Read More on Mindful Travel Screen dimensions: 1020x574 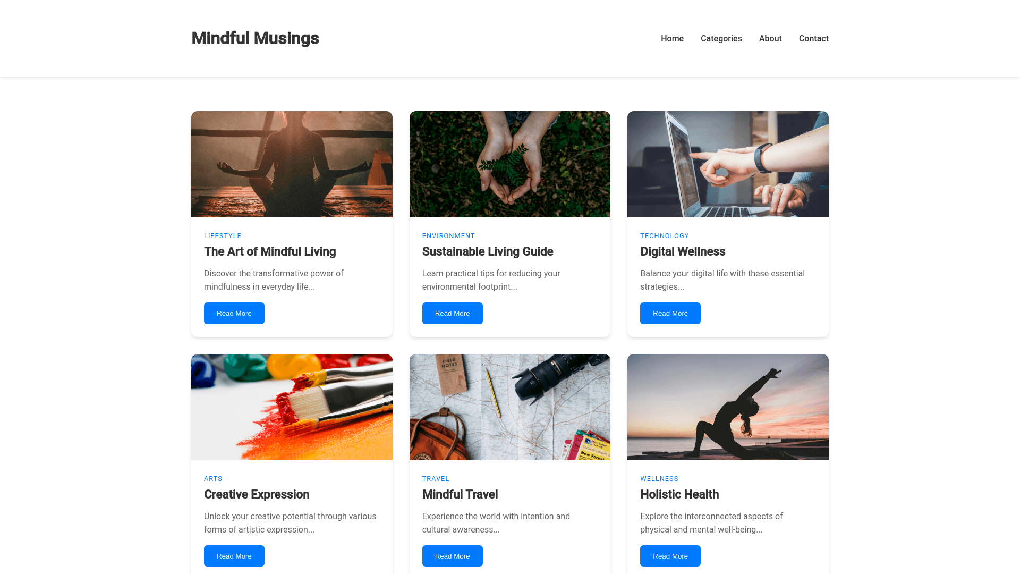click(453, 556)
